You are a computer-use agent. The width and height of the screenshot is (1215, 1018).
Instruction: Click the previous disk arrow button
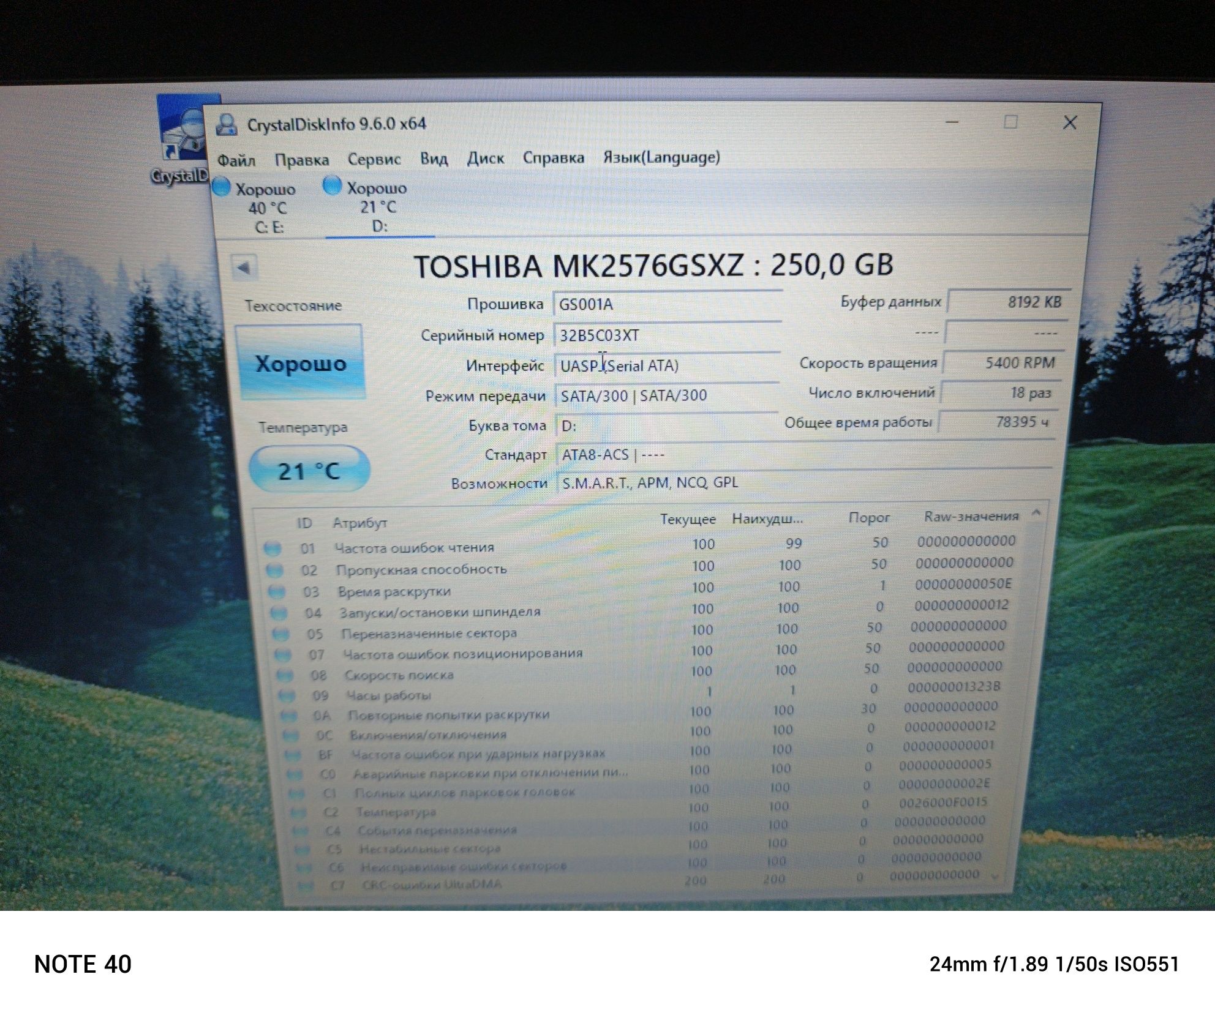pos(244,268)
